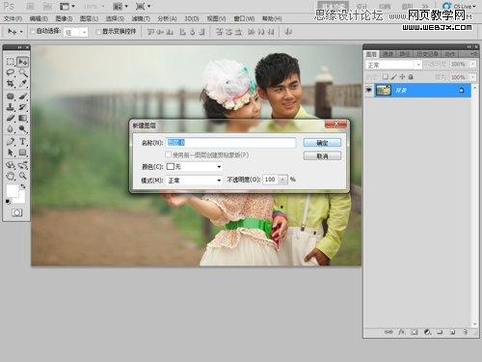482x362 pixels.
Task: Click the background color swatch
Action: (x=21, y=199)
